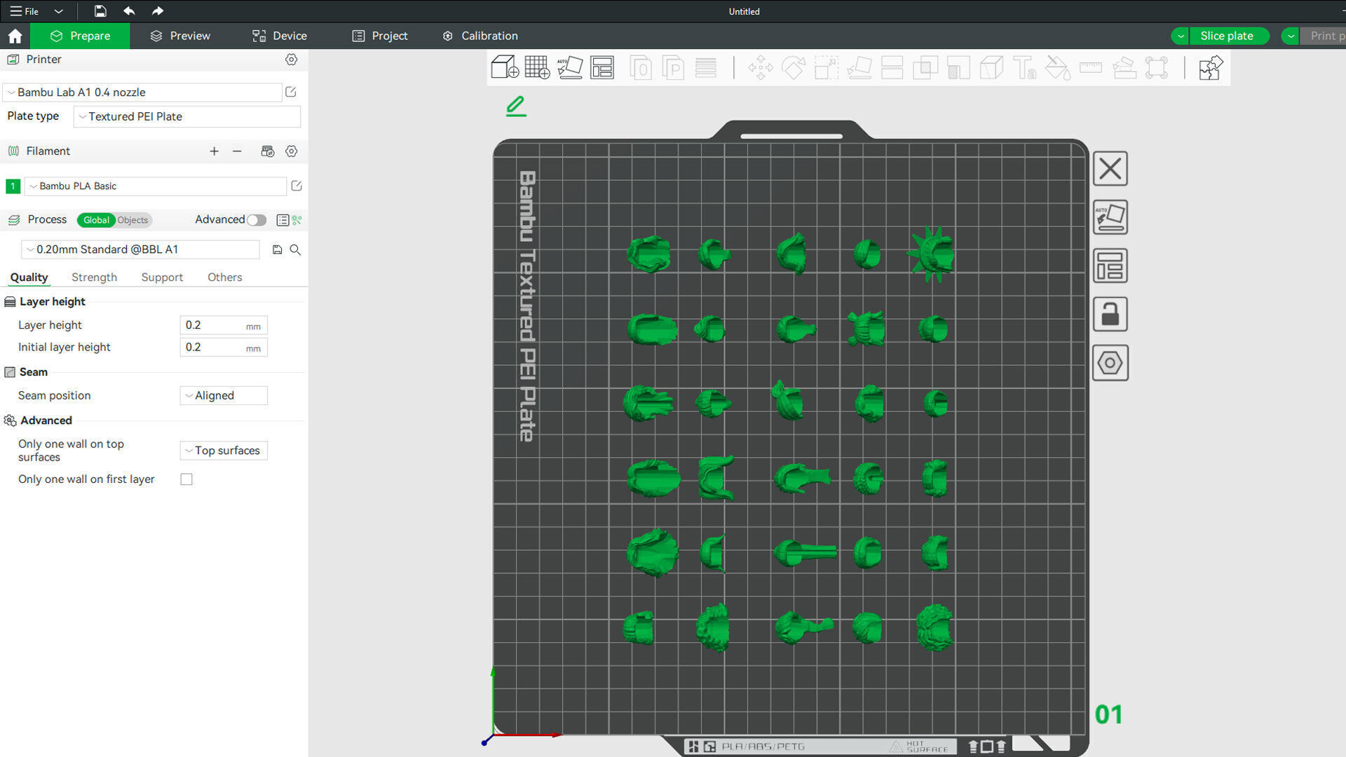Switch process scope to Objects
This screenshot has width=1346, height=757.
(x=132, y=220)
